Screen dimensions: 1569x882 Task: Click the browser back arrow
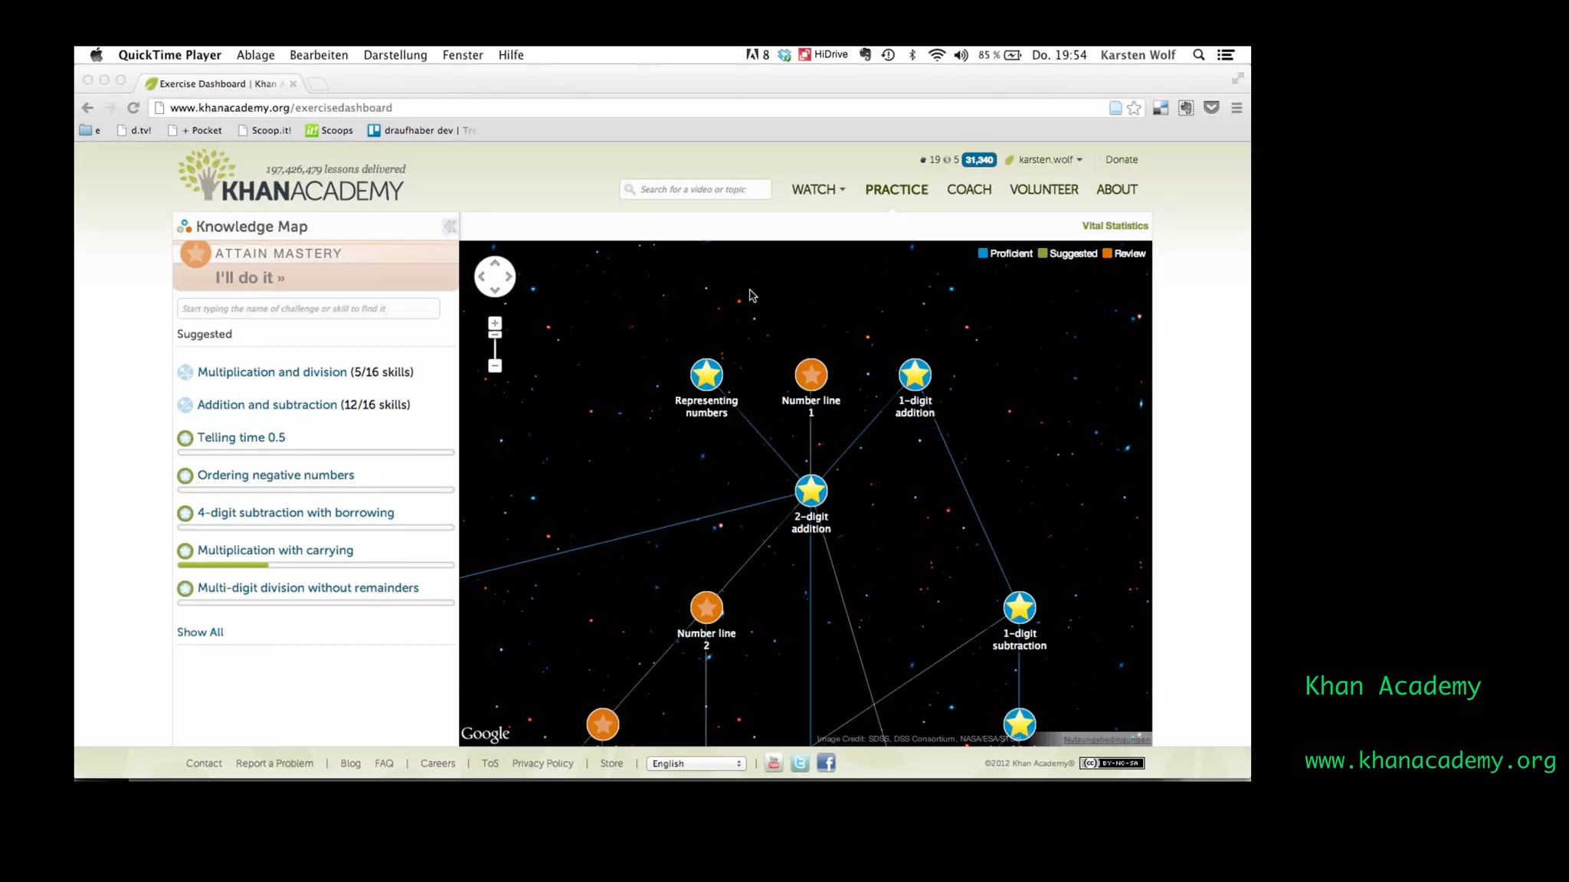pyautogui.click(x=87, y=108)
